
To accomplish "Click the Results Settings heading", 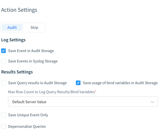I will pos(17,72).
